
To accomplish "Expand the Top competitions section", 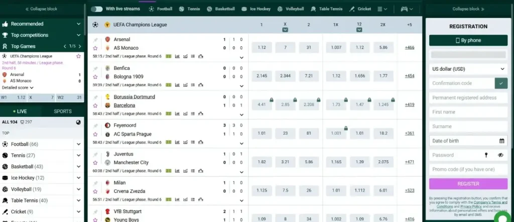I will [x=79, y=35].
